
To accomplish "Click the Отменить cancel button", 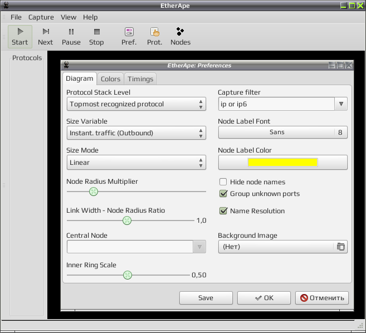I will [322, 298].
